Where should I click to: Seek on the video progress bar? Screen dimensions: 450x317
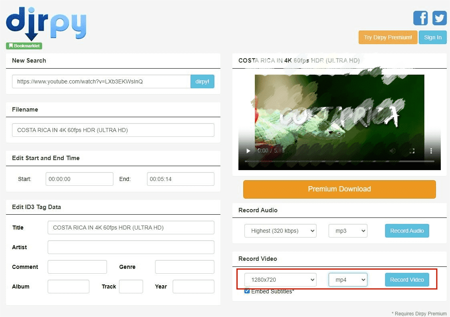[339, 161]
